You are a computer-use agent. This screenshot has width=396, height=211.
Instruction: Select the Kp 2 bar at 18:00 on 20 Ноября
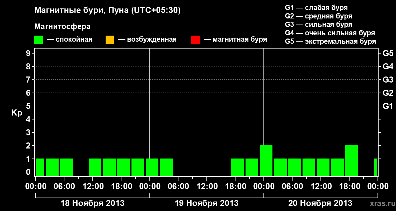(x=352, y=161)
